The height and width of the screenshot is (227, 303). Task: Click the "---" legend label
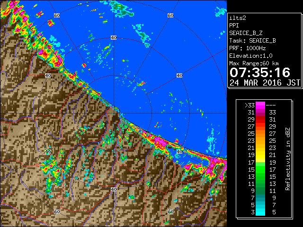(x=271, y=105)
